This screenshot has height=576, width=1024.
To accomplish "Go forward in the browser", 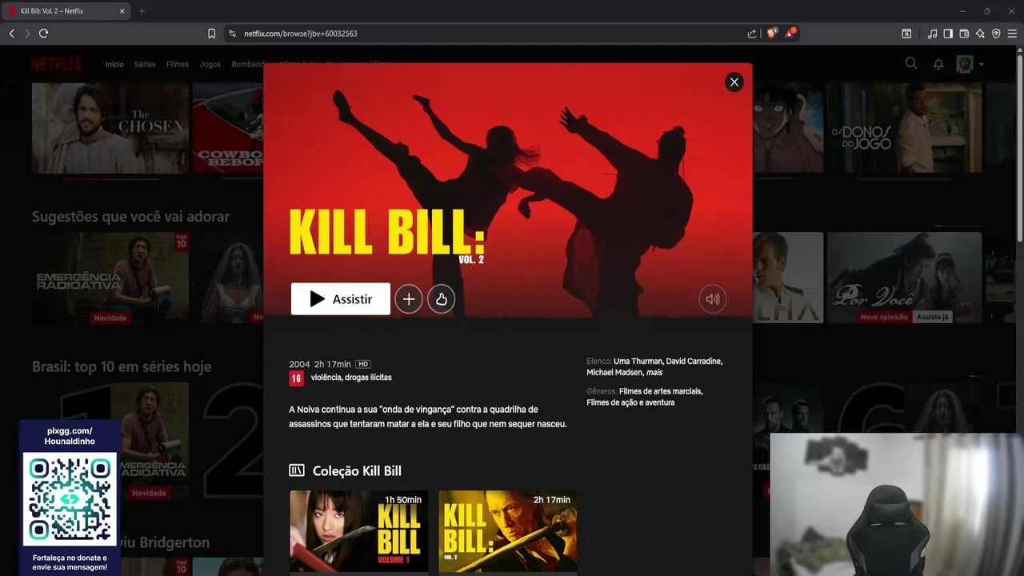I will click(x=27, y=34).
